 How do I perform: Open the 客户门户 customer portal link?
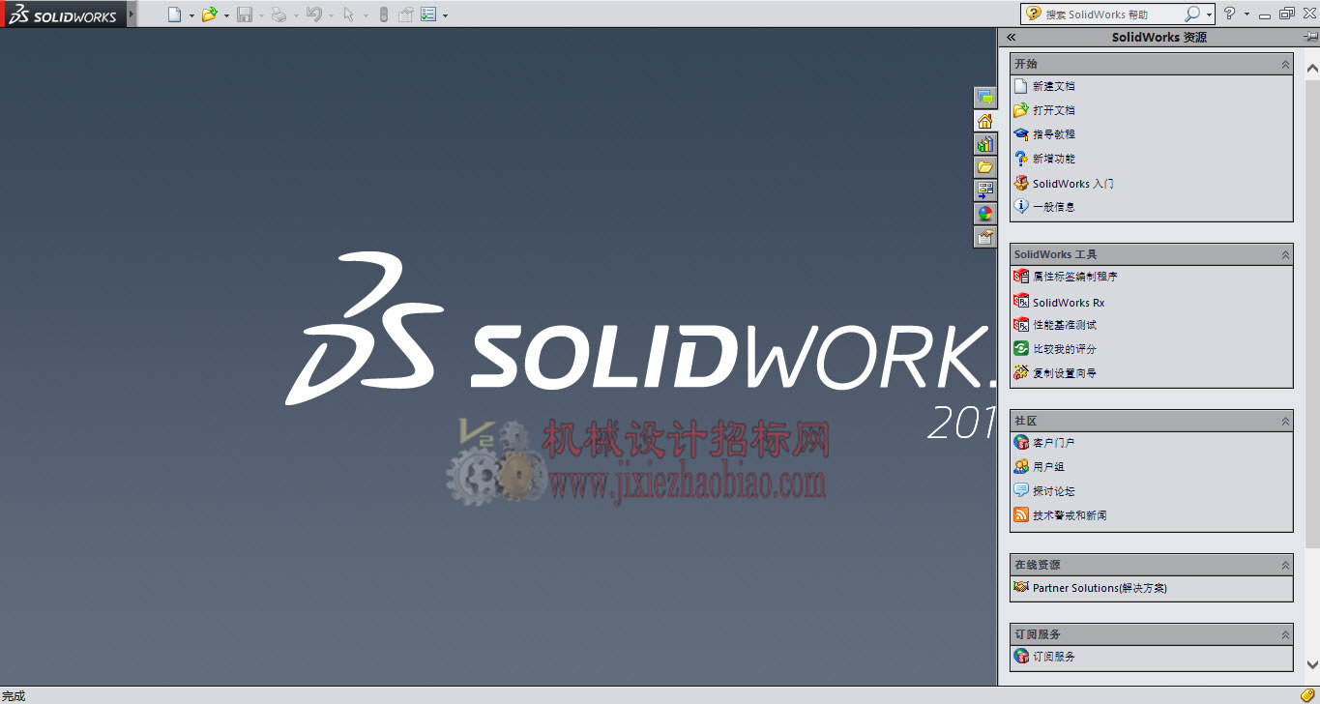click(1054, 443)
